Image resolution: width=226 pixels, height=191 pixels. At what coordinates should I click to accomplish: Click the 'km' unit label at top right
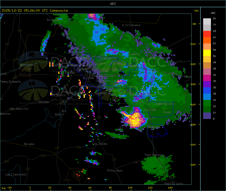tap(197, 11)
